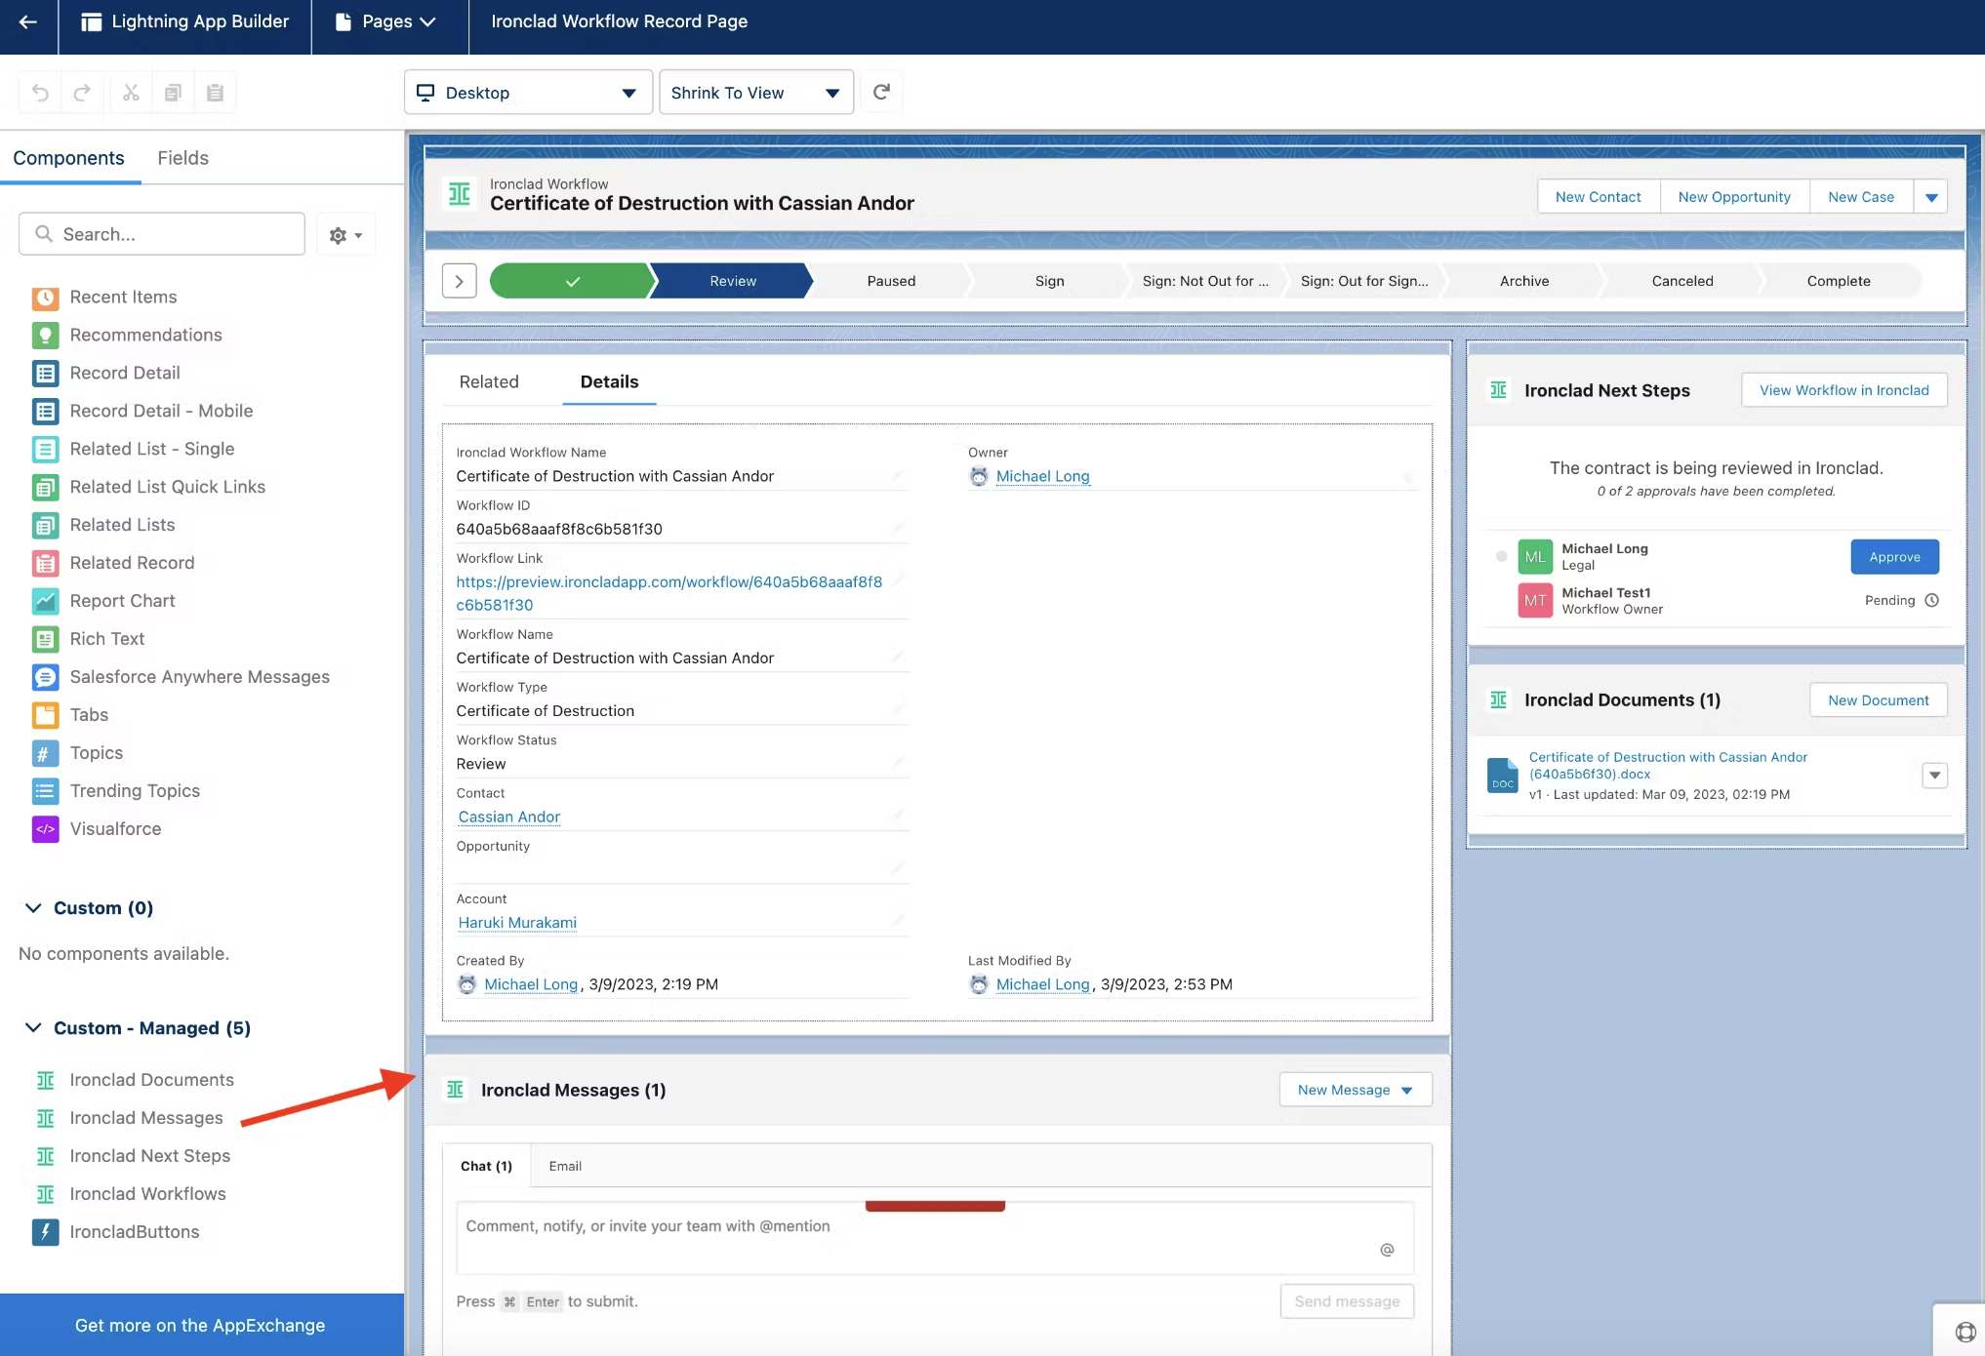
Task: Open document row actions dropdown
Action: click(1934, 776)
